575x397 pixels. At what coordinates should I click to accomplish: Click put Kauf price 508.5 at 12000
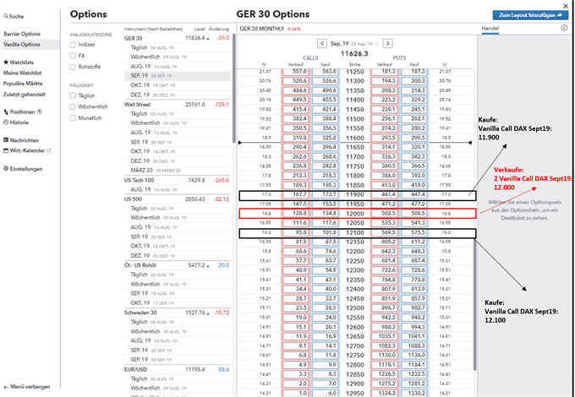point(414,213)
